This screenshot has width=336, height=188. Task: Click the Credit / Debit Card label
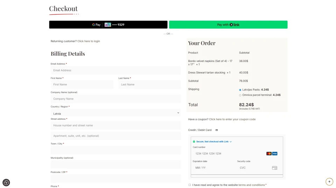click(200, 130)
